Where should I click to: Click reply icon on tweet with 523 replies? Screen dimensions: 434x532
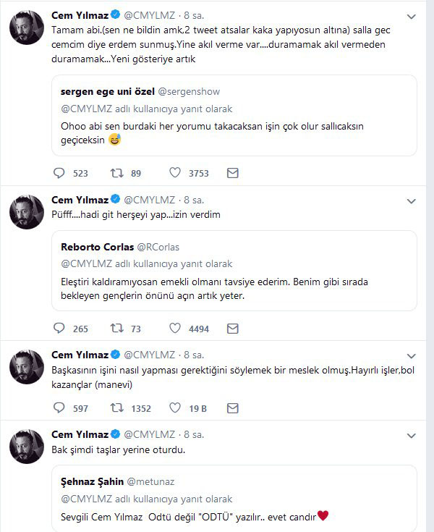click(x=59, y=173)
